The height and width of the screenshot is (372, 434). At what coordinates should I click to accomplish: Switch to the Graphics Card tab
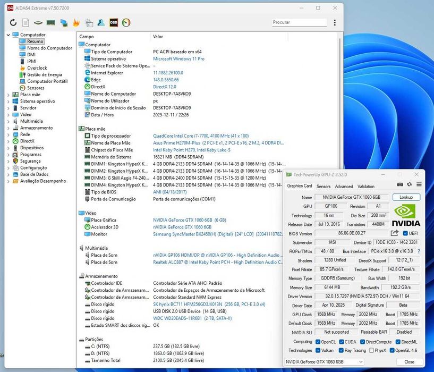point(300,186)
